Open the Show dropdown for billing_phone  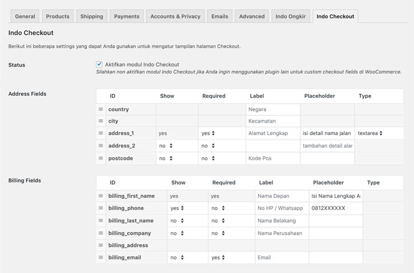[x=177, y=208]
